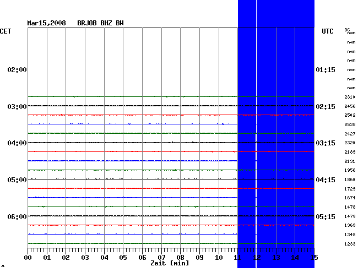Click minute tick label 14
Viewport: 358px width, 272px height.
click(x=295, y=258)
